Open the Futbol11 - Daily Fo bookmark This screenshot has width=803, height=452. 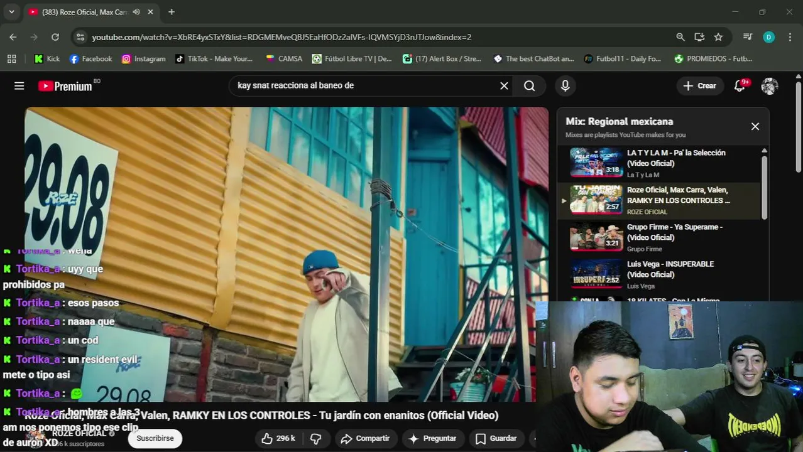(622, 58)
